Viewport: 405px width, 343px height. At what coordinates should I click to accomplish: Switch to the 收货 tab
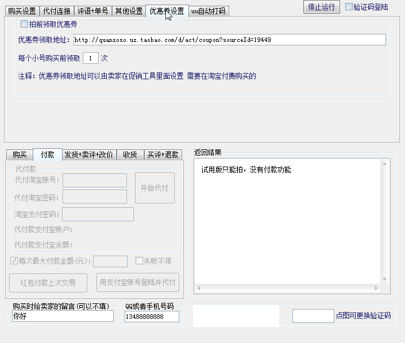click(130, 155)
